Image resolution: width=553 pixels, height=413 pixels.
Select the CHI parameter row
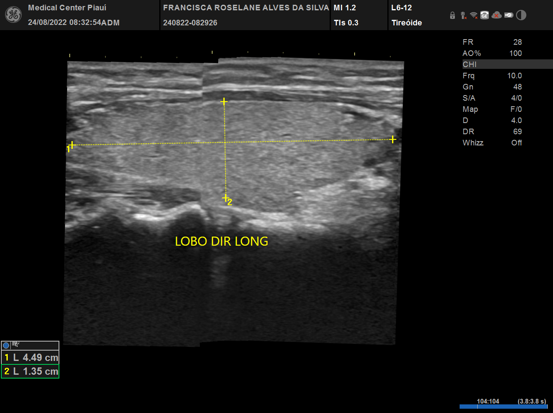click(507, 65)
